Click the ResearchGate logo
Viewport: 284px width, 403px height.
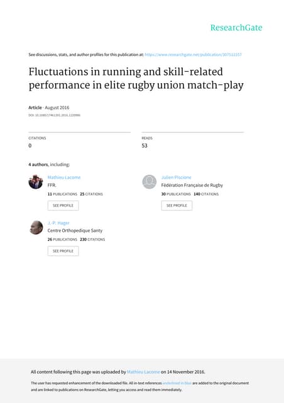236,28
